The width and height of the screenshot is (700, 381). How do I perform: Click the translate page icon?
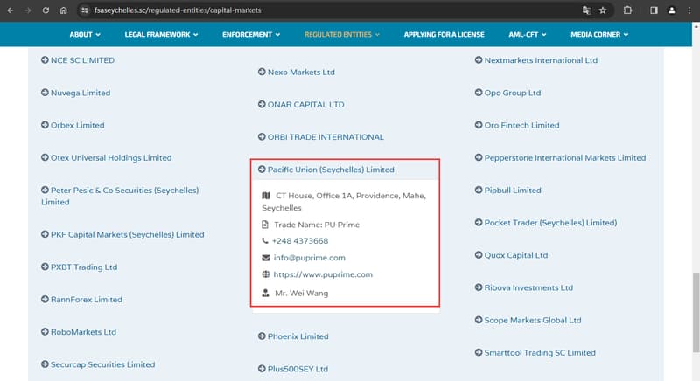pos(586,10)
